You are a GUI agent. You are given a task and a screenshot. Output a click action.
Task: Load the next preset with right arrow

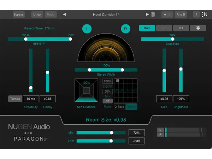click(x=147, y=14)
